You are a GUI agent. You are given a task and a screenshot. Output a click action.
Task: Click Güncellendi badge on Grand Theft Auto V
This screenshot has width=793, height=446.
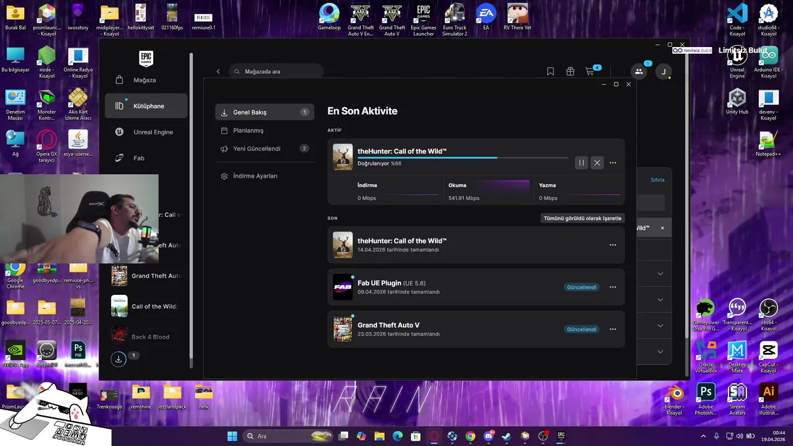point(582,329)
